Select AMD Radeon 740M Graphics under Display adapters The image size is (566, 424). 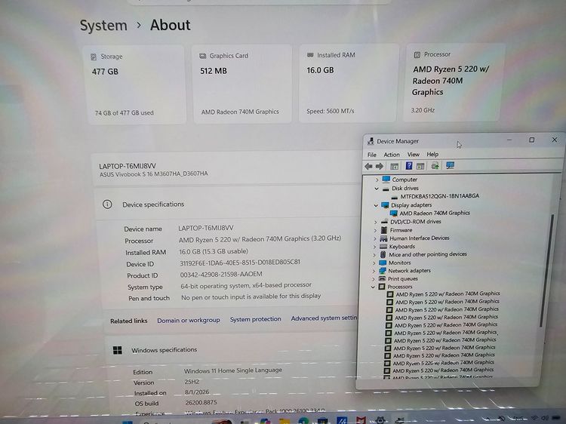(435, 214)
